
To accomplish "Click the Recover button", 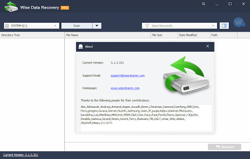I will point(225,147).
